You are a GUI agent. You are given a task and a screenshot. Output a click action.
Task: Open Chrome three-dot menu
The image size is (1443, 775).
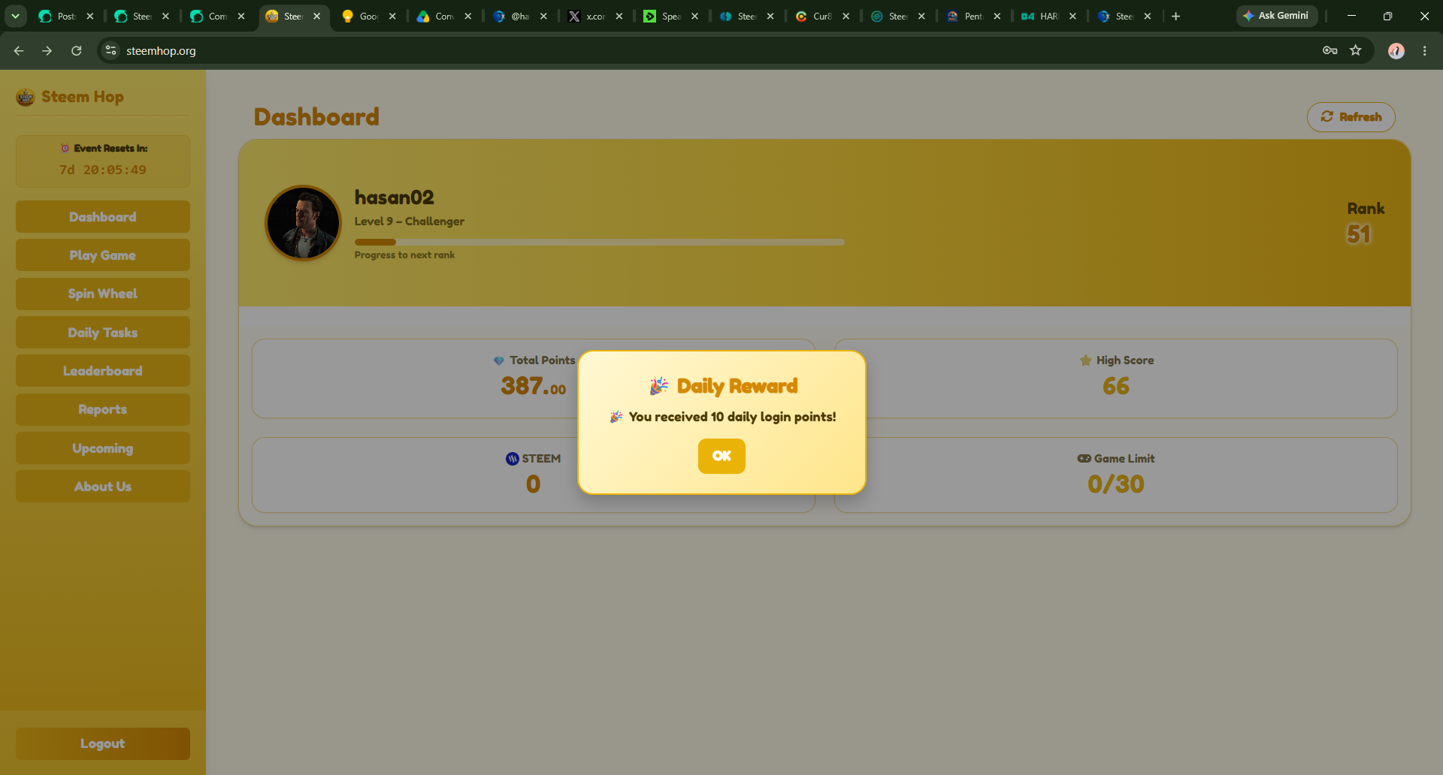tap(1425, 50)
